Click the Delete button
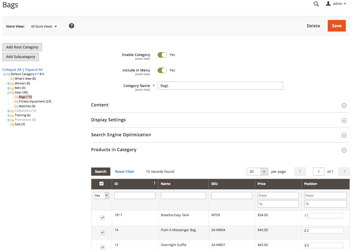352x250 pixels. (x=313, y=26)
